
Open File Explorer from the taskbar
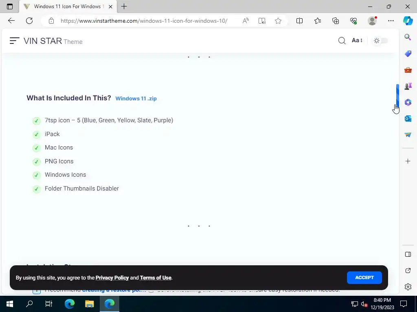click(x=89, y=304)
